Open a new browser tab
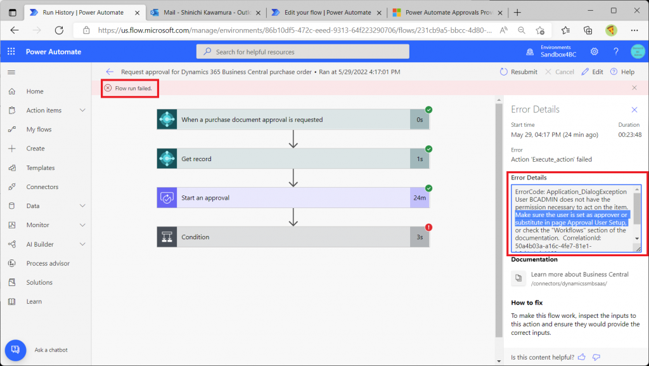This screenshot has height=366, width=649. (x=517, y=13)
